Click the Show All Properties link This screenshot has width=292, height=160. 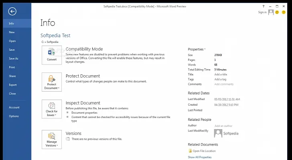200,157
